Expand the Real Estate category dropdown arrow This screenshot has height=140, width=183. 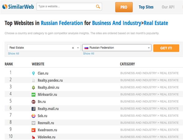coord(78,48)
